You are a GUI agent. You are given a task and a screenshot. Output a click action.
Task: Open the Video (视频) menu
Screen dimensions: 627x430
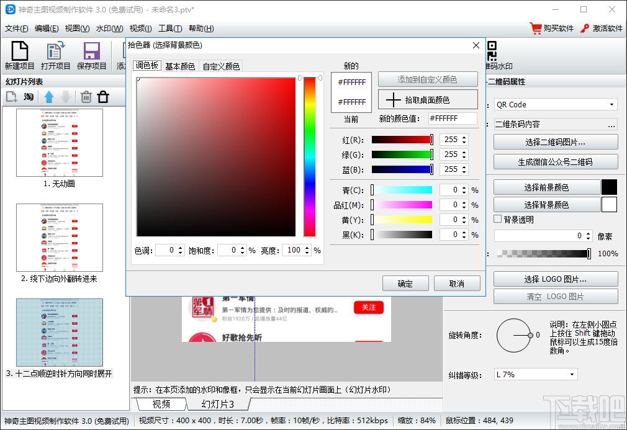140,29
